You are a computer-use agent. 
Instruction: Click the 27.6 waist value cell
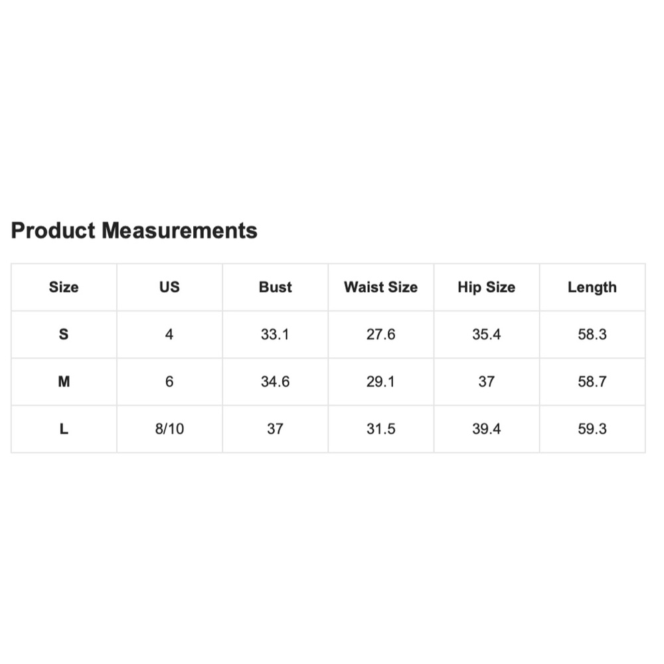click(380, 335)
